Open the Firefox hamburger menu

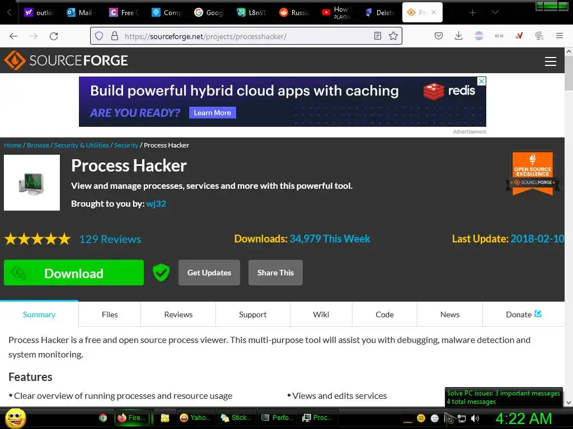(559, 36)
